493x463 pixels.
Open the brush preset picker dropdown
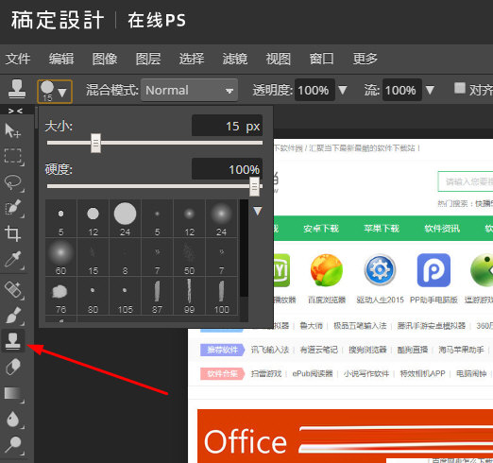55,92
